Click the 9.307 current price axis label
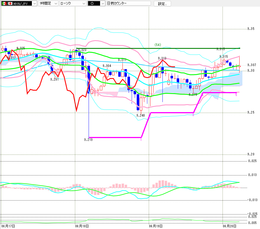260x229 pixels. point(252,65)
